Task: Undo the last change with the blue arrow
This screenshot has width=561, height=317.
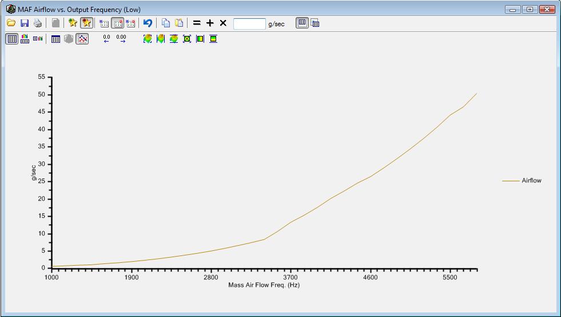Action: [148, 23]
